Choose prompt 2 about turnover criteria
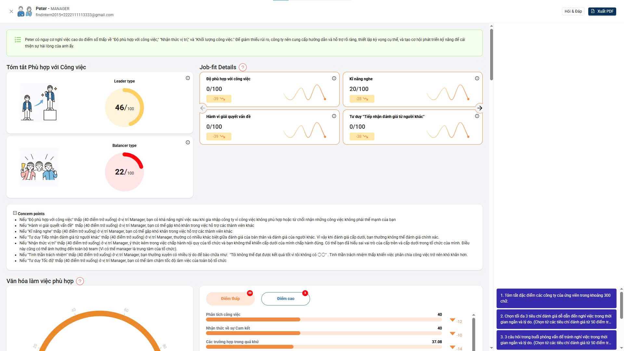The width and height of the screenshot is (624, 351). [556, 319]
